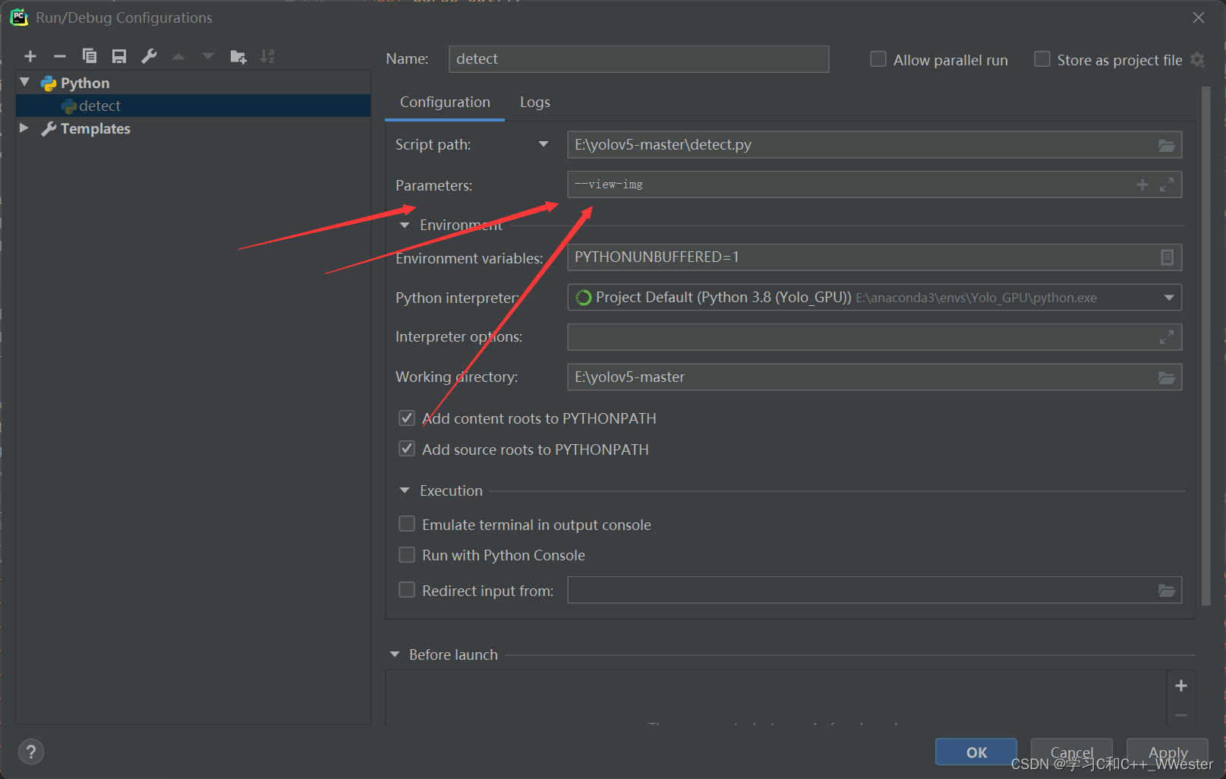
Task: Create new folder for configurations
Action: point(238,56)
